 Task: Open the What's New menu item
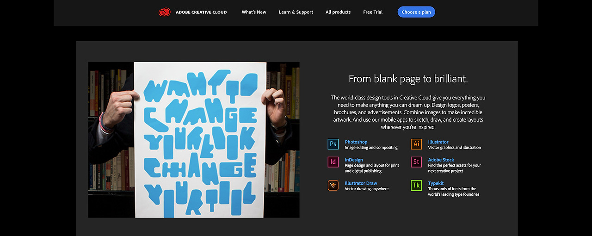coord(254,12)
